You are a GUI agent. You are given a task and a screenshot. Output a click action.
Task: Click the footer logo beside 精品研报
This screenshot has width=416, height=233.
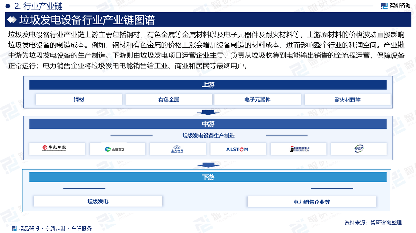coord(14,229)
